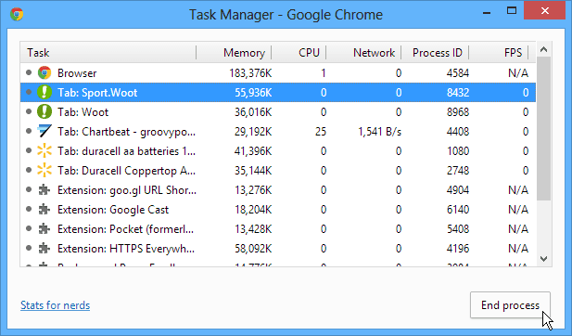Click the 13,276K memory value
This screenshot has height=336, width=572.
click(253, 190)
